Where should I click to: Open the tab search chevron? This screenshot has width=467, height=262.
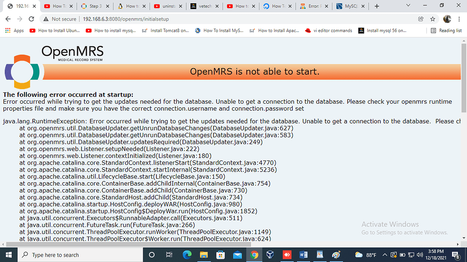coord(408,6)
